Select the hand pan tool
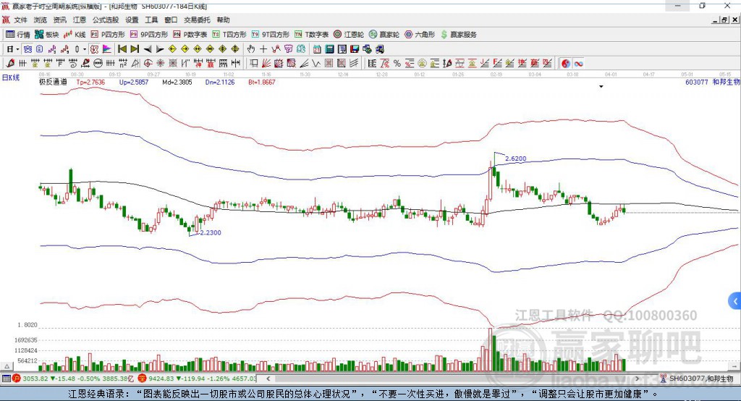Screen dimensions: 741x401 pos(251,49)
